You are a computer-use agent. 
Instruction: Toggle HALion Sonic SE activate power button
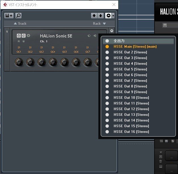19,36
